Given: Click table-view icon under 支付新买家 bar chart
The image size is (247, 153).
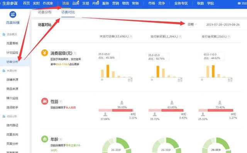Looking at the screenshot, I should click(180, 80).
